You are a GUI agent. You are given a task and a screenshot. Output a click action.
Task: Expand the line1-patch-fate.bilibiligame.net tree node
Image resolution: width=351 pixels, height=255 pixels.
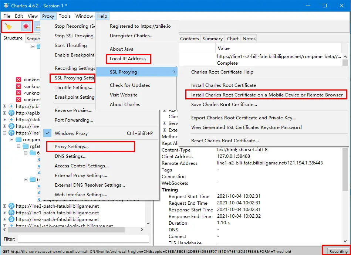pos(5,213)
